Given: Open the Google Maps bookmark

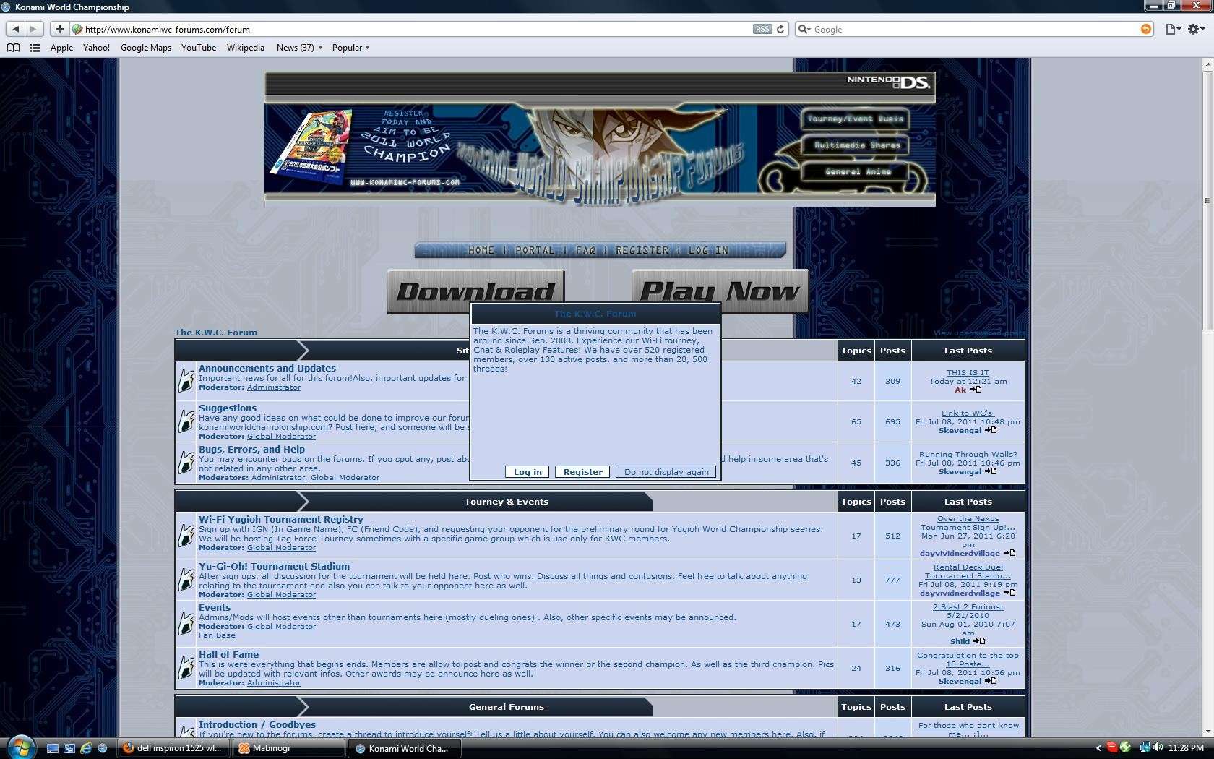Looking at the screenshot, I should (146, 48).
